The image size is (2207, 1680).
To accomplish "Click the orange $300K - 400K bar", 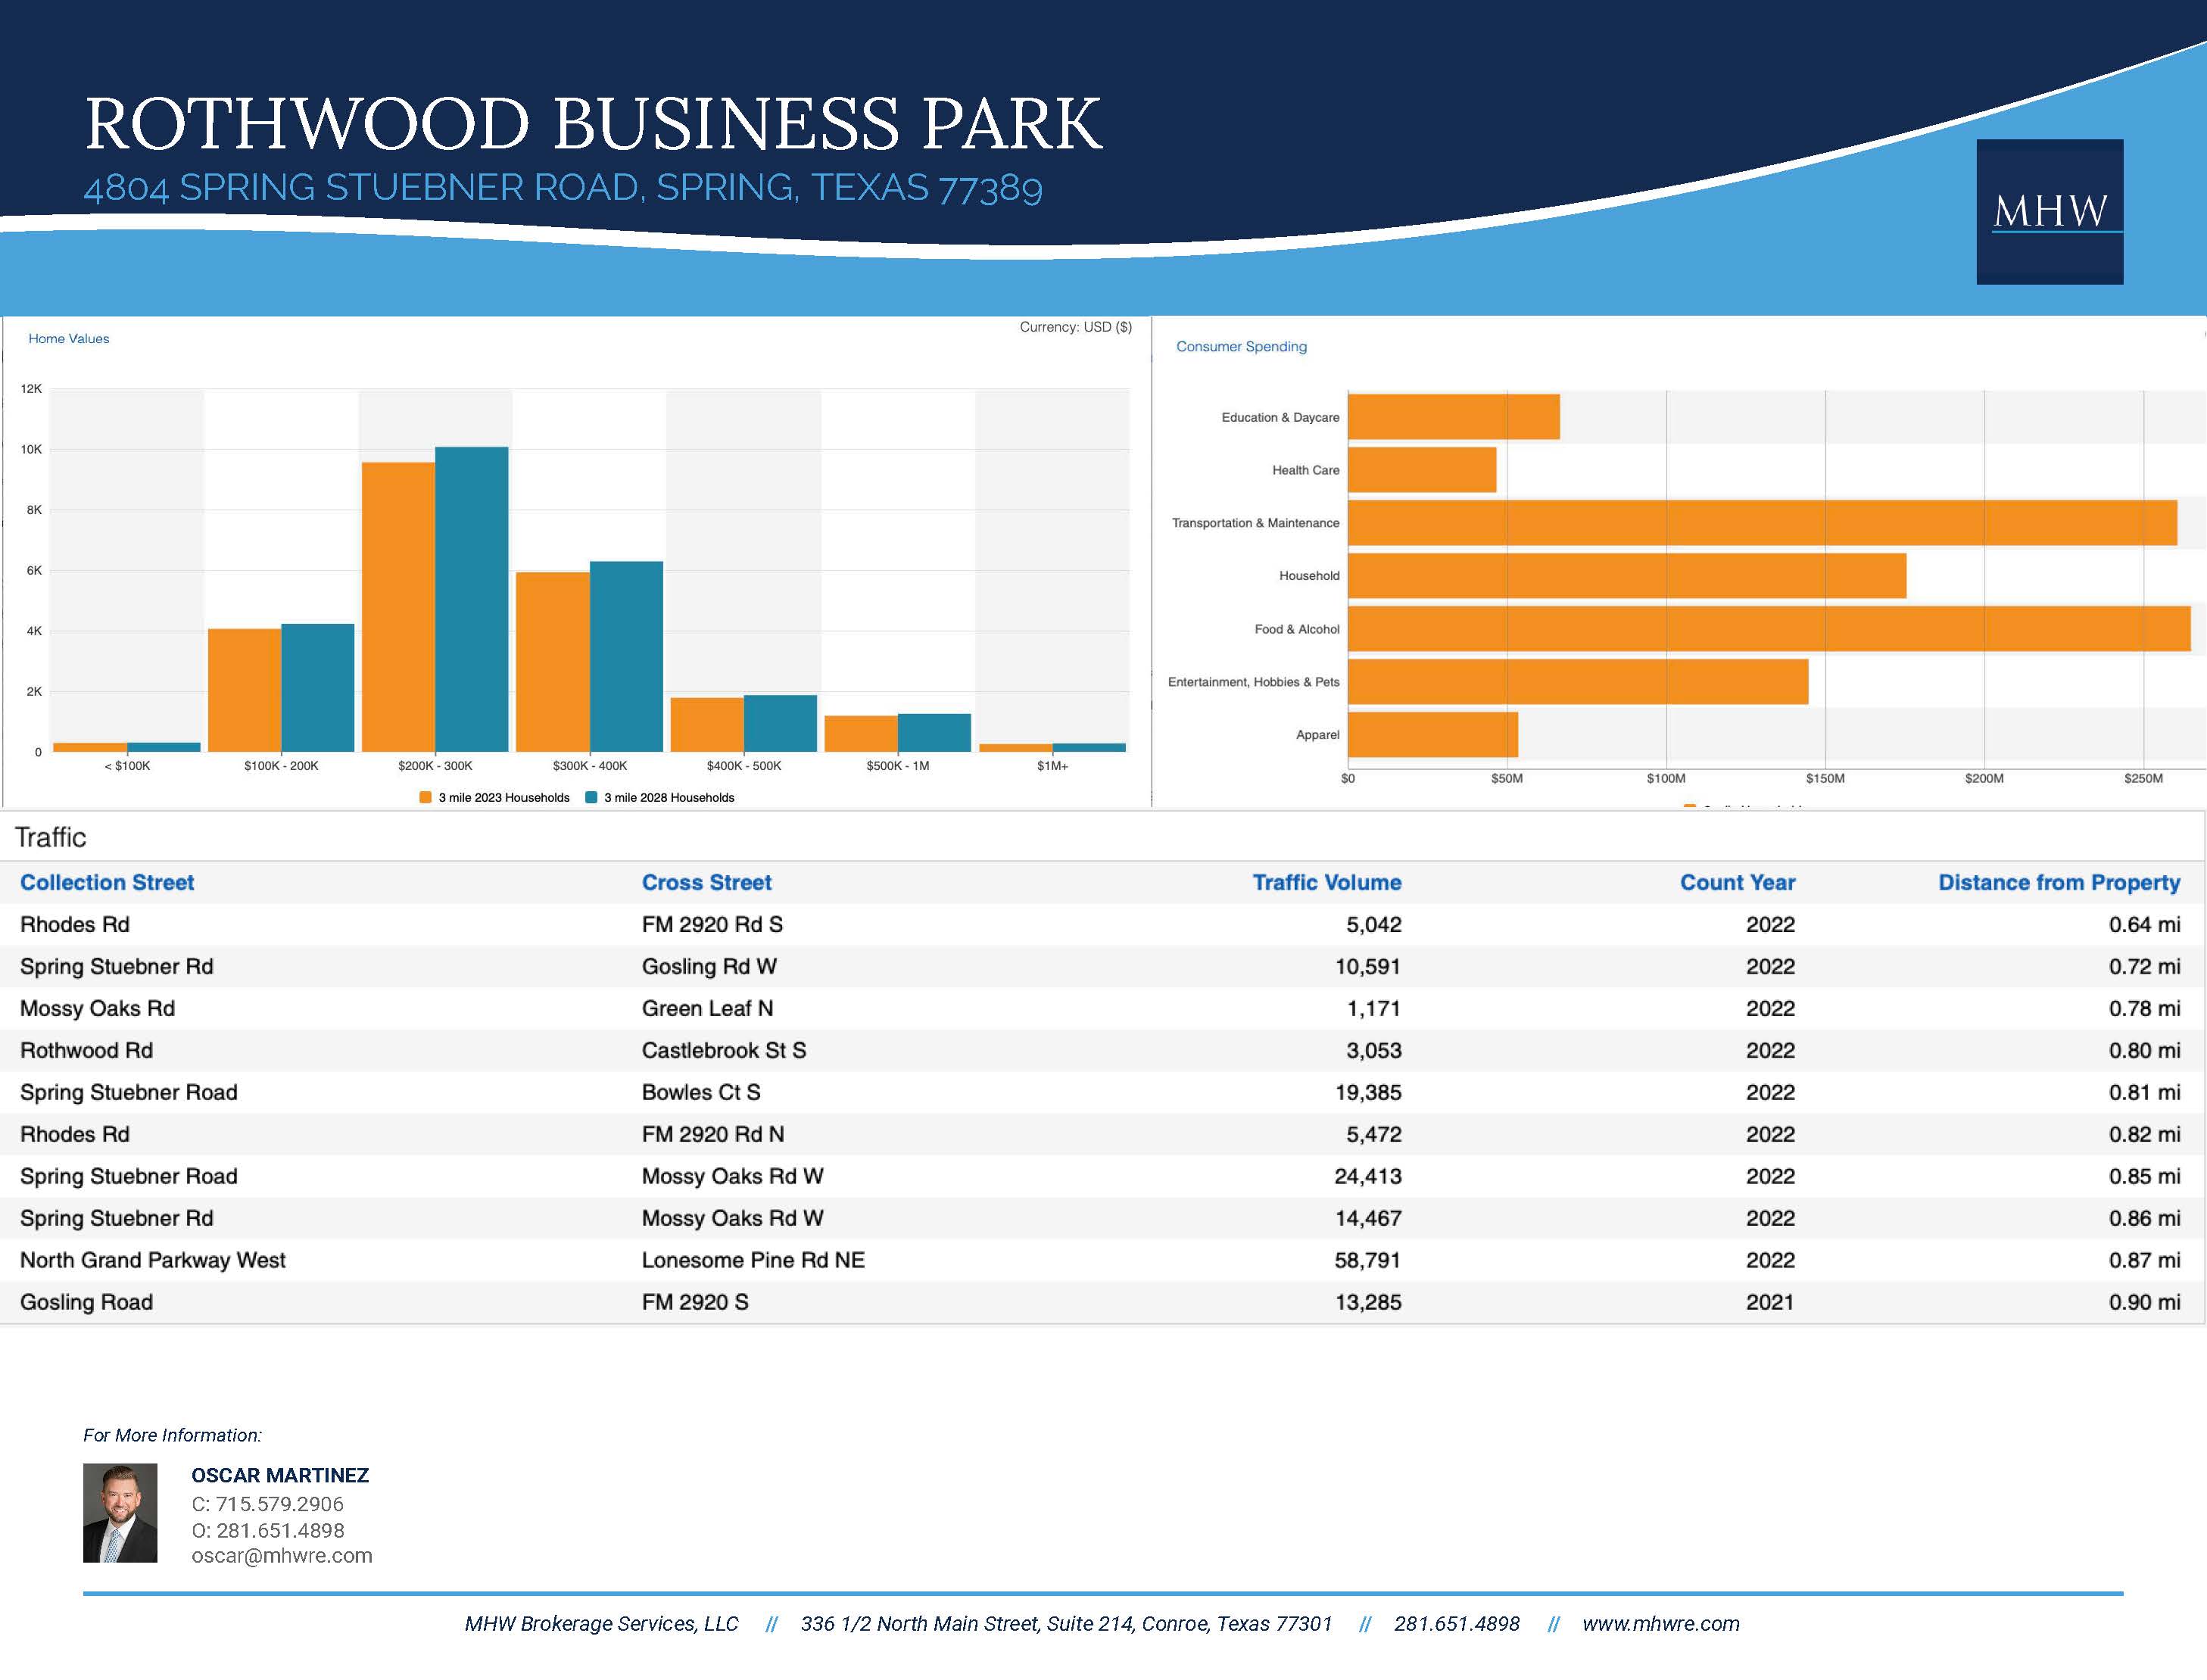I will tap(552, 662).
